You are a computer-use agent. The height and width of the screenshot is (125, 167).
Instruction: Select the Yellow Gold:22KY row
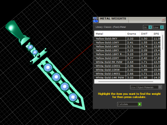point(127,58)
